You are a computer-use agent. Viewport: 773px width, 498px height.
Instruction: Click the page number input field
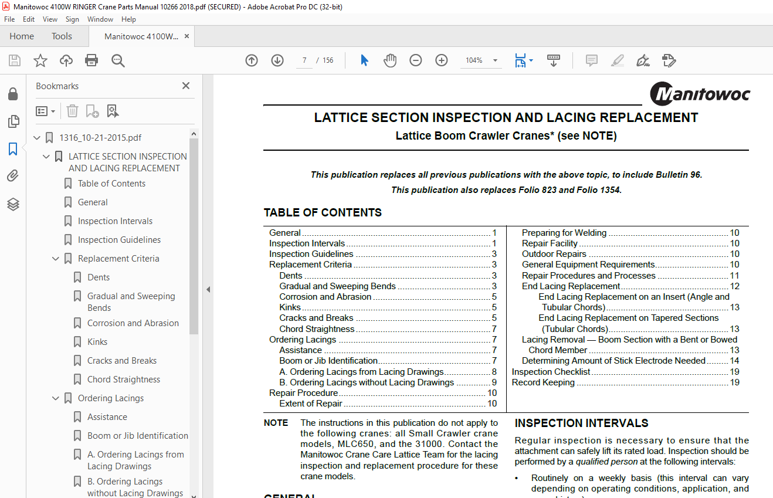tap(304, 60)
